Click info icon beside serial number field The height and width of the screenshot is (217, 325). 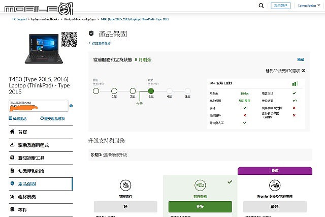[x=71, y=106]
